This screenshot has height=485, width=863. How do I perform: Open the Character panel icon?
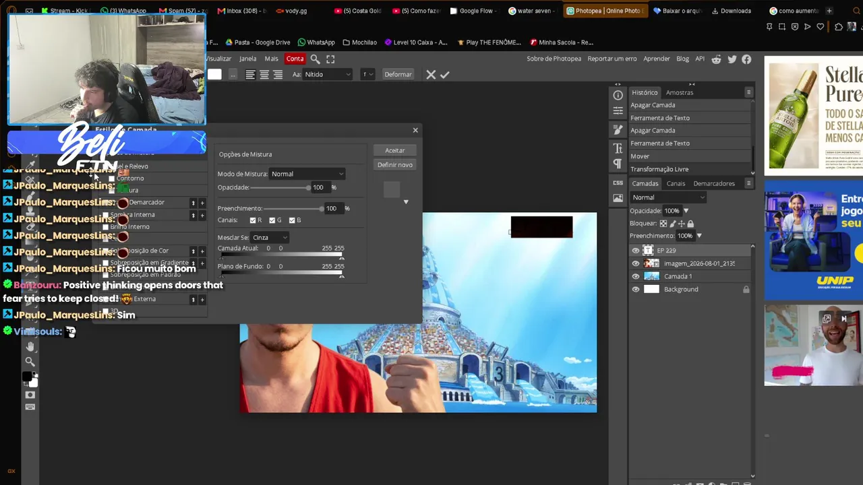click(x=618, y=148)
